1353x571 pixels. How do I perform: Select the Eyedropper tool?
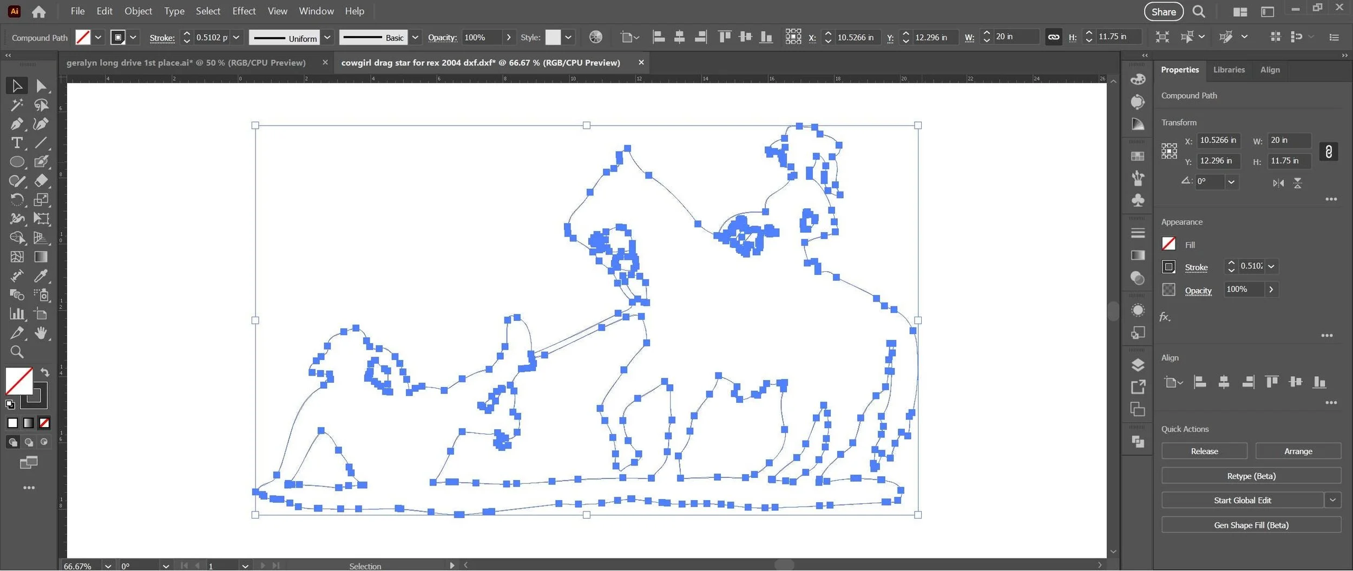coord(41,275)
